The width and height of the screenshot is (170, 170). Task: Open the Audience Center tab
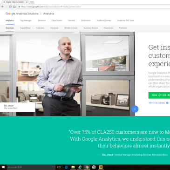(104, 20)
